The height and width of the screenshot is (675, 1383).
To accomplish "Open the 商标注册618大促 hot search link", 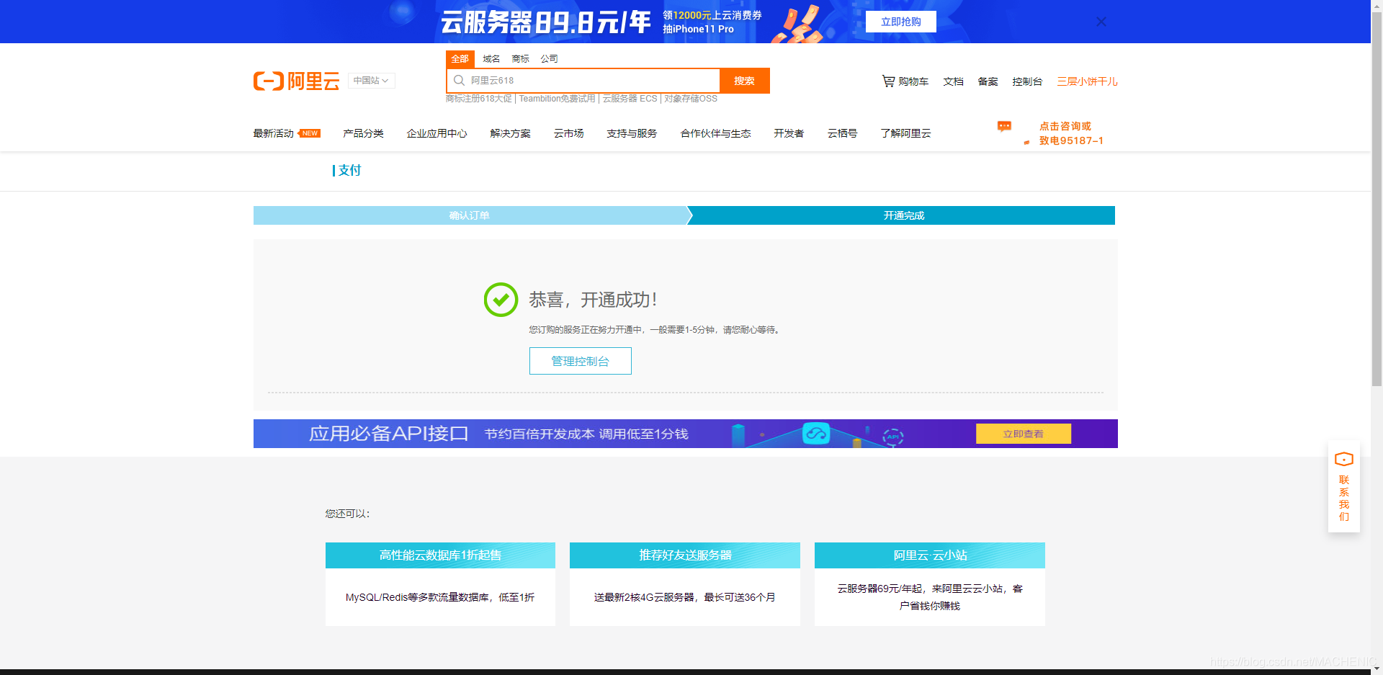I will click(478, 99).
